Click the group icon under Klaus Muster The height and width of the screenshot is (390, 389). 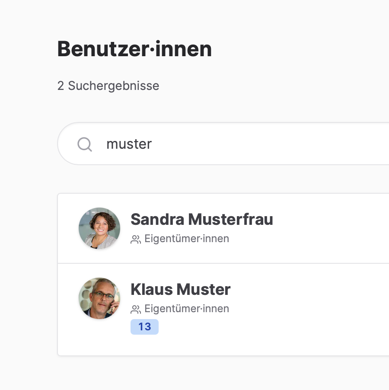coord(136,309)
